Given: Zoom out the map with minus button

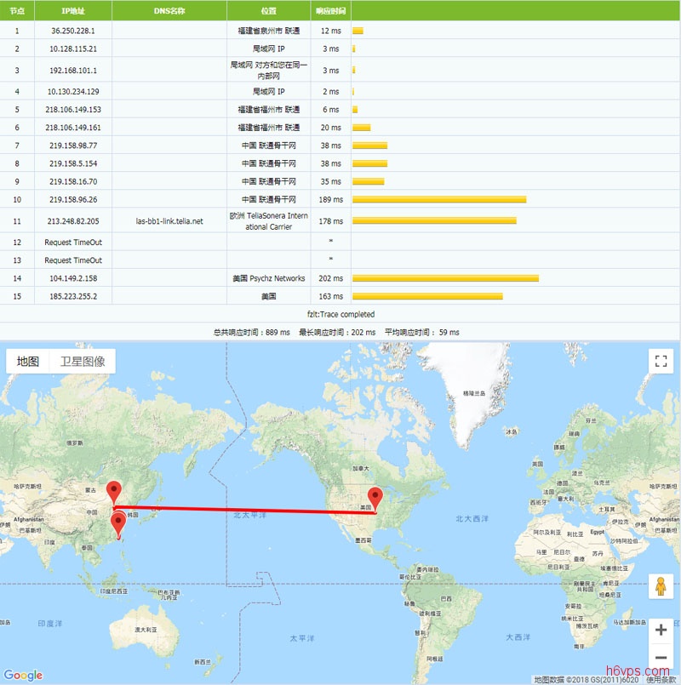Looking at the screenshot, I should pos(661,657).
